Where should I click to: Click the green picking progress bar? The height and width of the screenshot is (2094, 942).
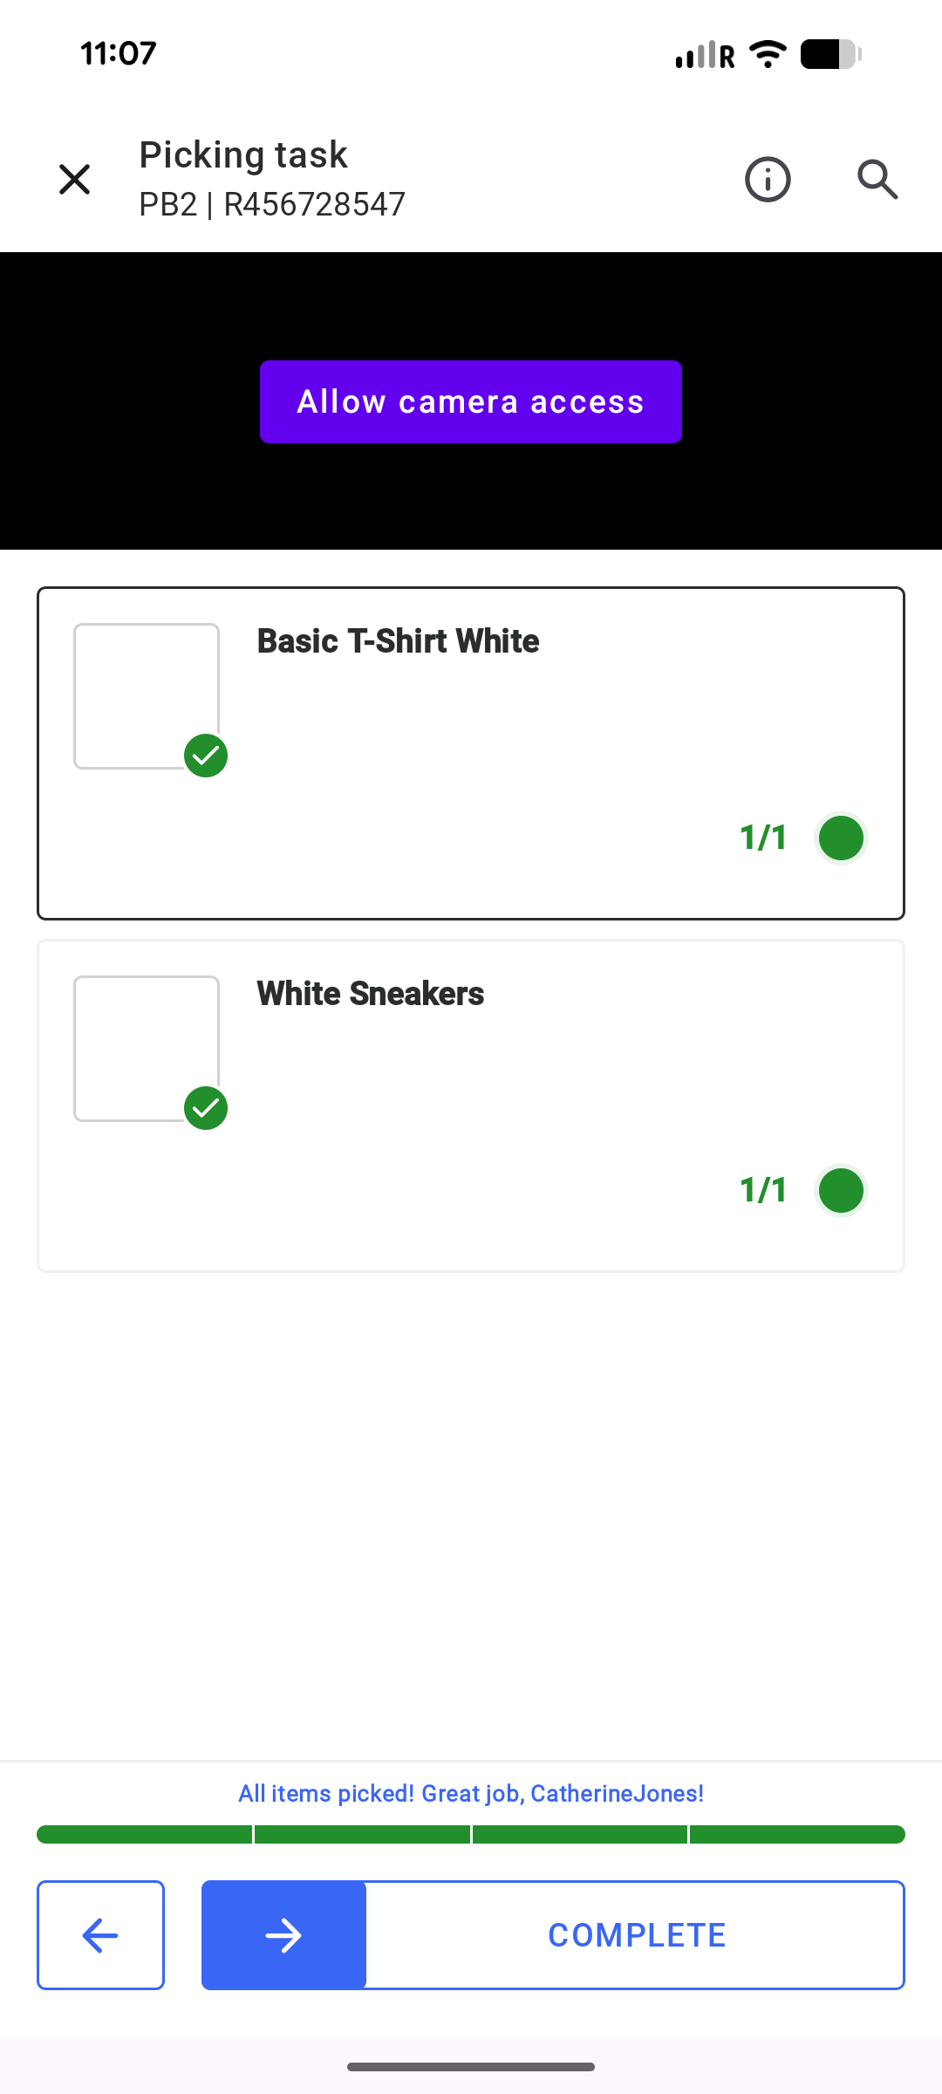pyautogui.click(x=471, y=1834)
